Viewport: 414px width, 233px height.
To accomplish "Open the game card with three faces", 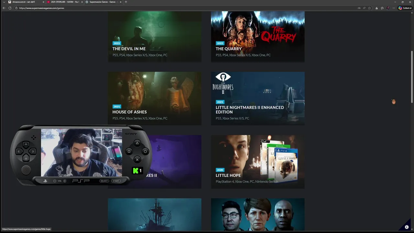I will (x=258, y=215).
